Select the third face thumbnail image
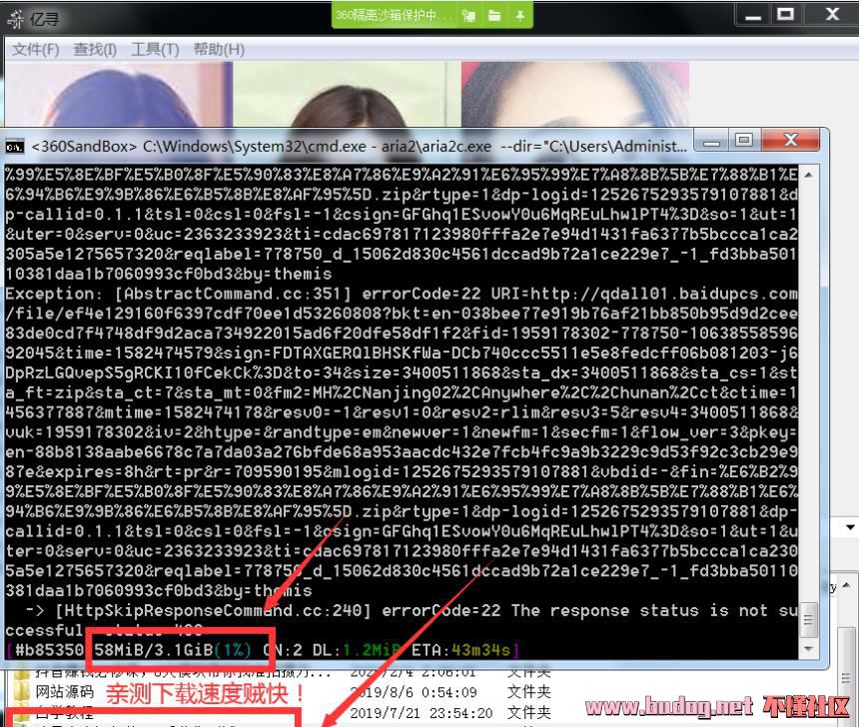 tap(575, 94)
